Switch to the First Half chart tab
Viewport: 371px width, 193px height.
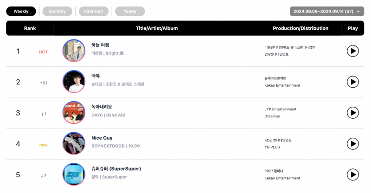94,12
